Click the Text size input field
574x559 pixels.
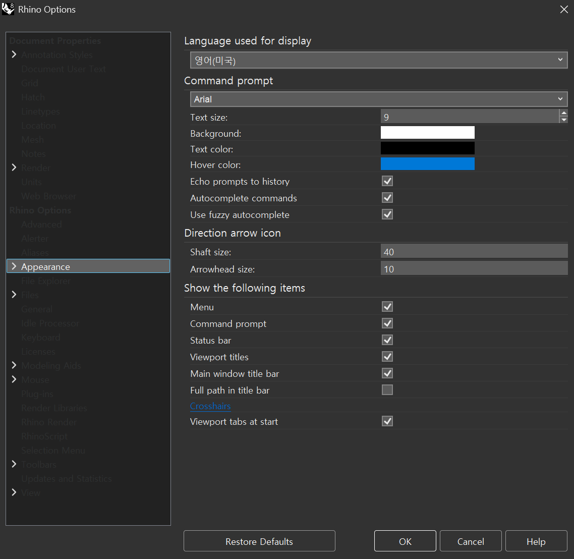click(470, 117)
